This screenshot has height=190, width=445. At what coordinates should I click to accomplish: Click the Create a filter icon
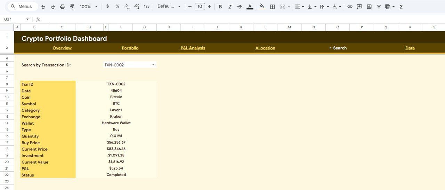[x=379, y=7]
